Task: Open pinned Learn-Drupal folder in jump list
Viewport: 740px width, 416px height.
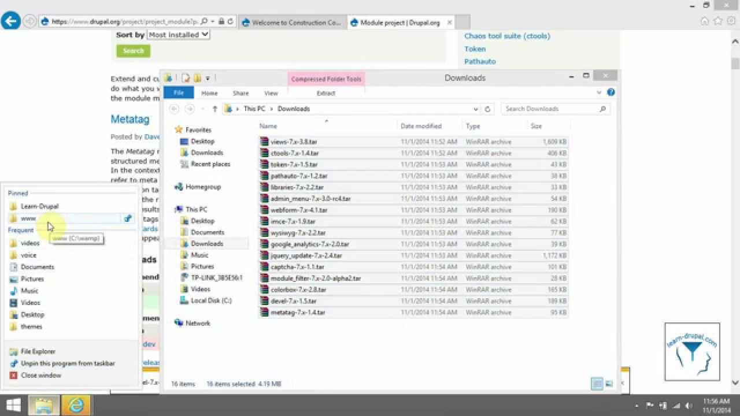Action: (39, 206)
